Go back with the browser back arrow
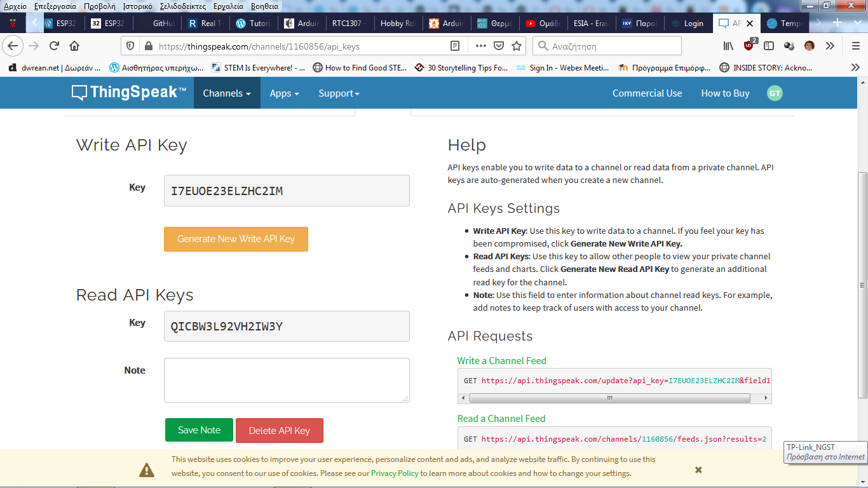 (x=13, y=46)
